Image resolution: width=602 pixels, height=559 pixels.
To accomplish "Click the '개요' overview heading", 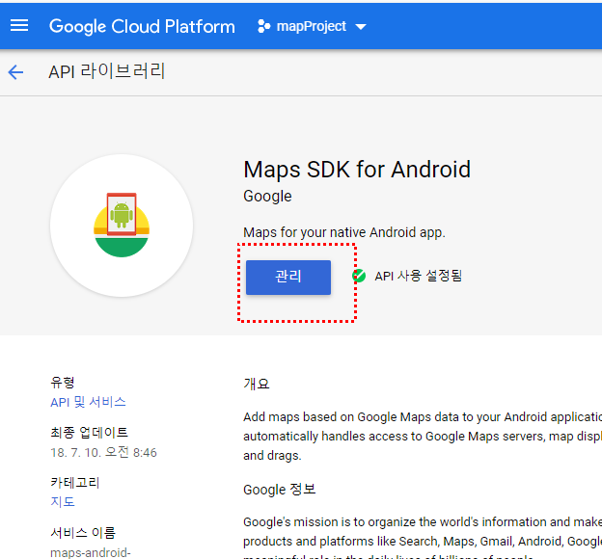I will point(257,384).
